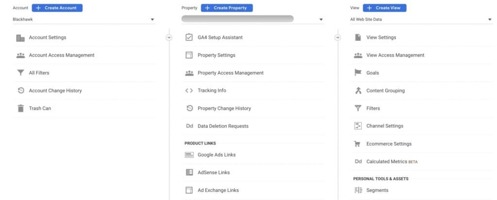The image size is (497, 200).
Task: Click the Account Access Management people icon
Action: click(x=20, y=55)
